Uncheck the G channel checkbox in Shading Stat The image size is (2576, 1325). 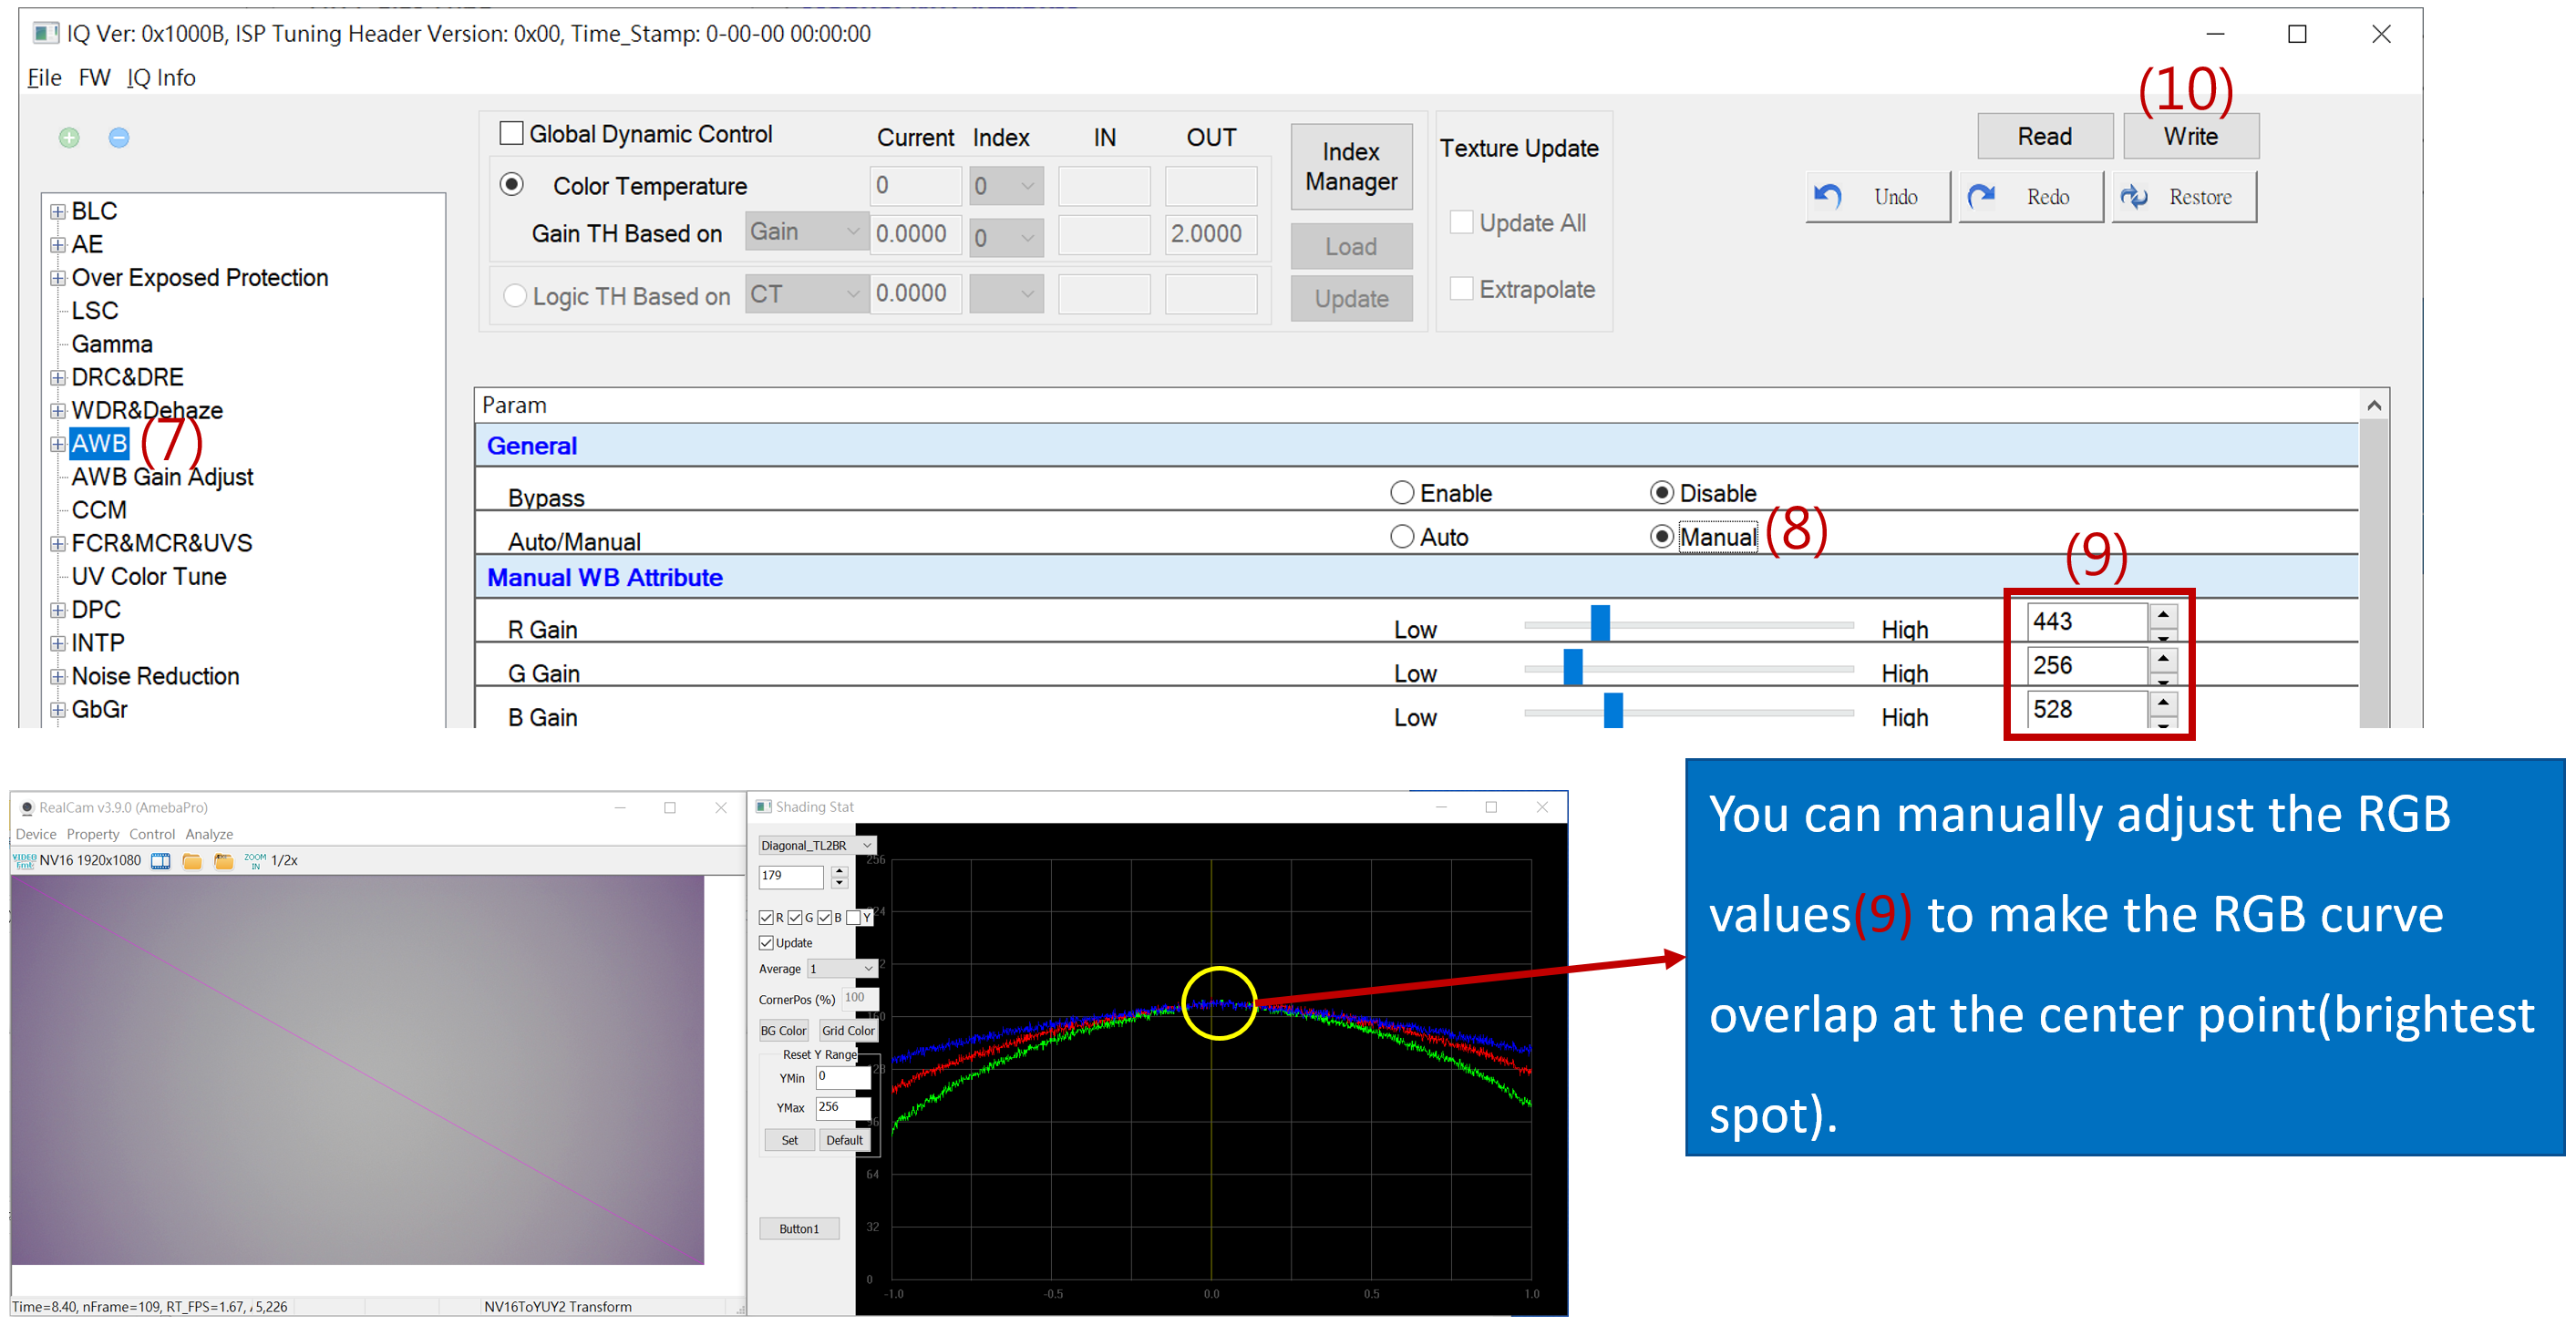796,918
